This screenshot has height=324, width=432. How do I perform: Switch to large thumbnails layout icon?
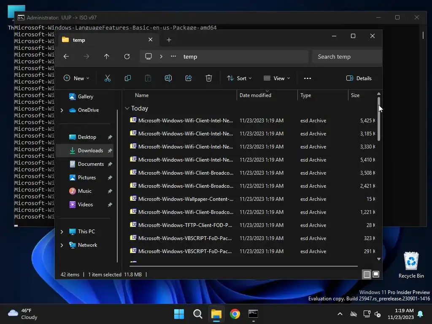(x=376, y=274)
